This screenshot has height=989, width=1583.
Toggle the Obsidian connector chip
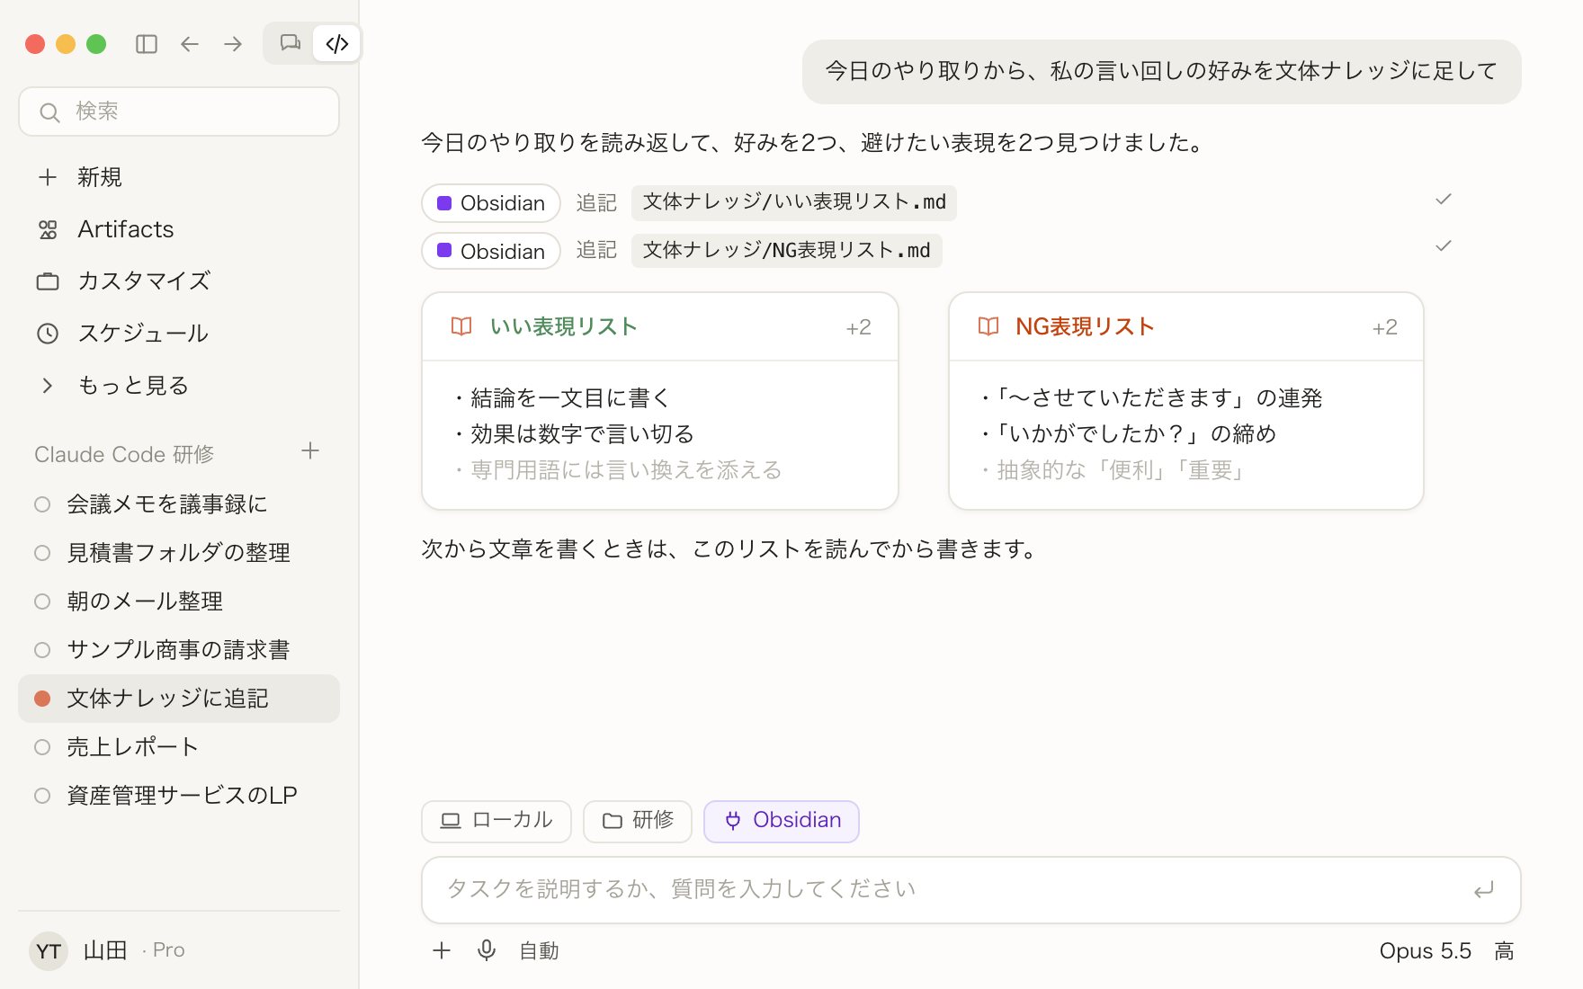point(782,821)
